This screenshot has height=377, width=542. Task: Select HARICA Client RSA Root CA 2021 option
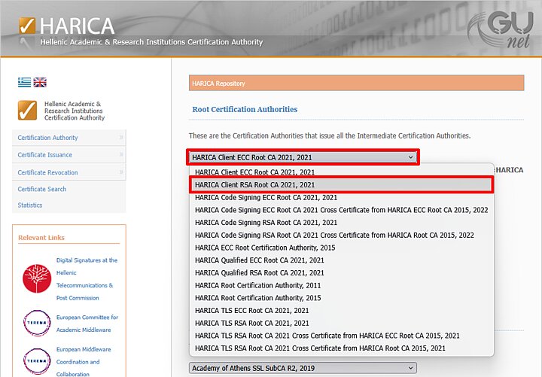(254, 184)
